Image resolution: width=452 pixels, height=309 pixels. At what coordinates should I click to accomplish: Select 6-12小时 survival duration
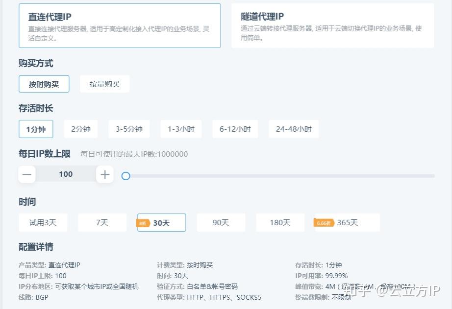click(235, 129)
